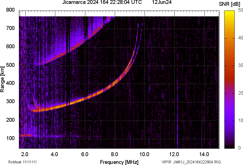243x165 pixels.
Task: Click the title text "Jicamarca 2024 164 22:28:04 UTC"
Action: tap(102, 2)
